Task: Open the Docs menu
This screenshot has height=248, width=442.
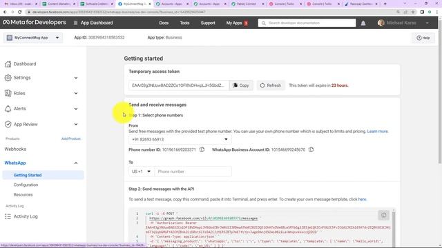Action: pyautogui.click(x=164, y=23)
